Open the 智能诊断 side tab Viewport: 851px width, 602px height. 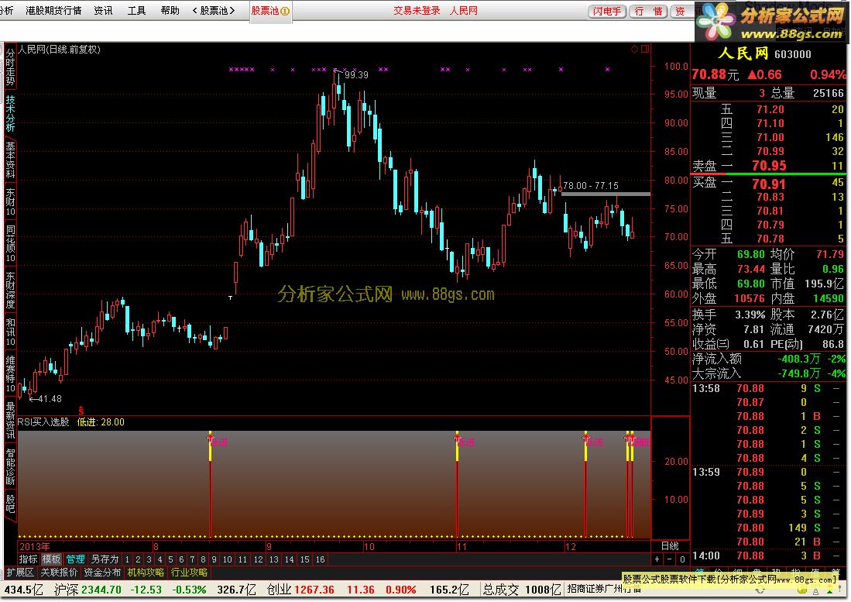click(x=10, y=466)
